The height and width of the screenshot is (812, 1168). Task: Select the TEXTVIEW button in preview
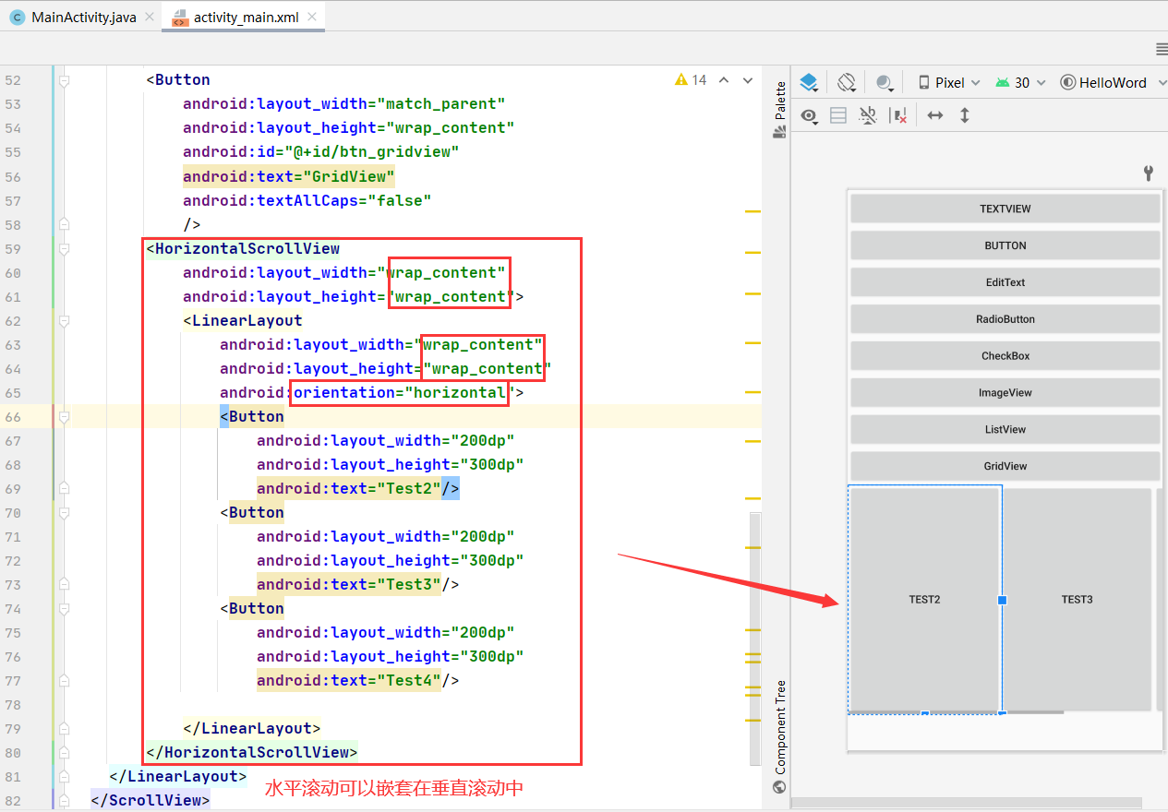1005,209
